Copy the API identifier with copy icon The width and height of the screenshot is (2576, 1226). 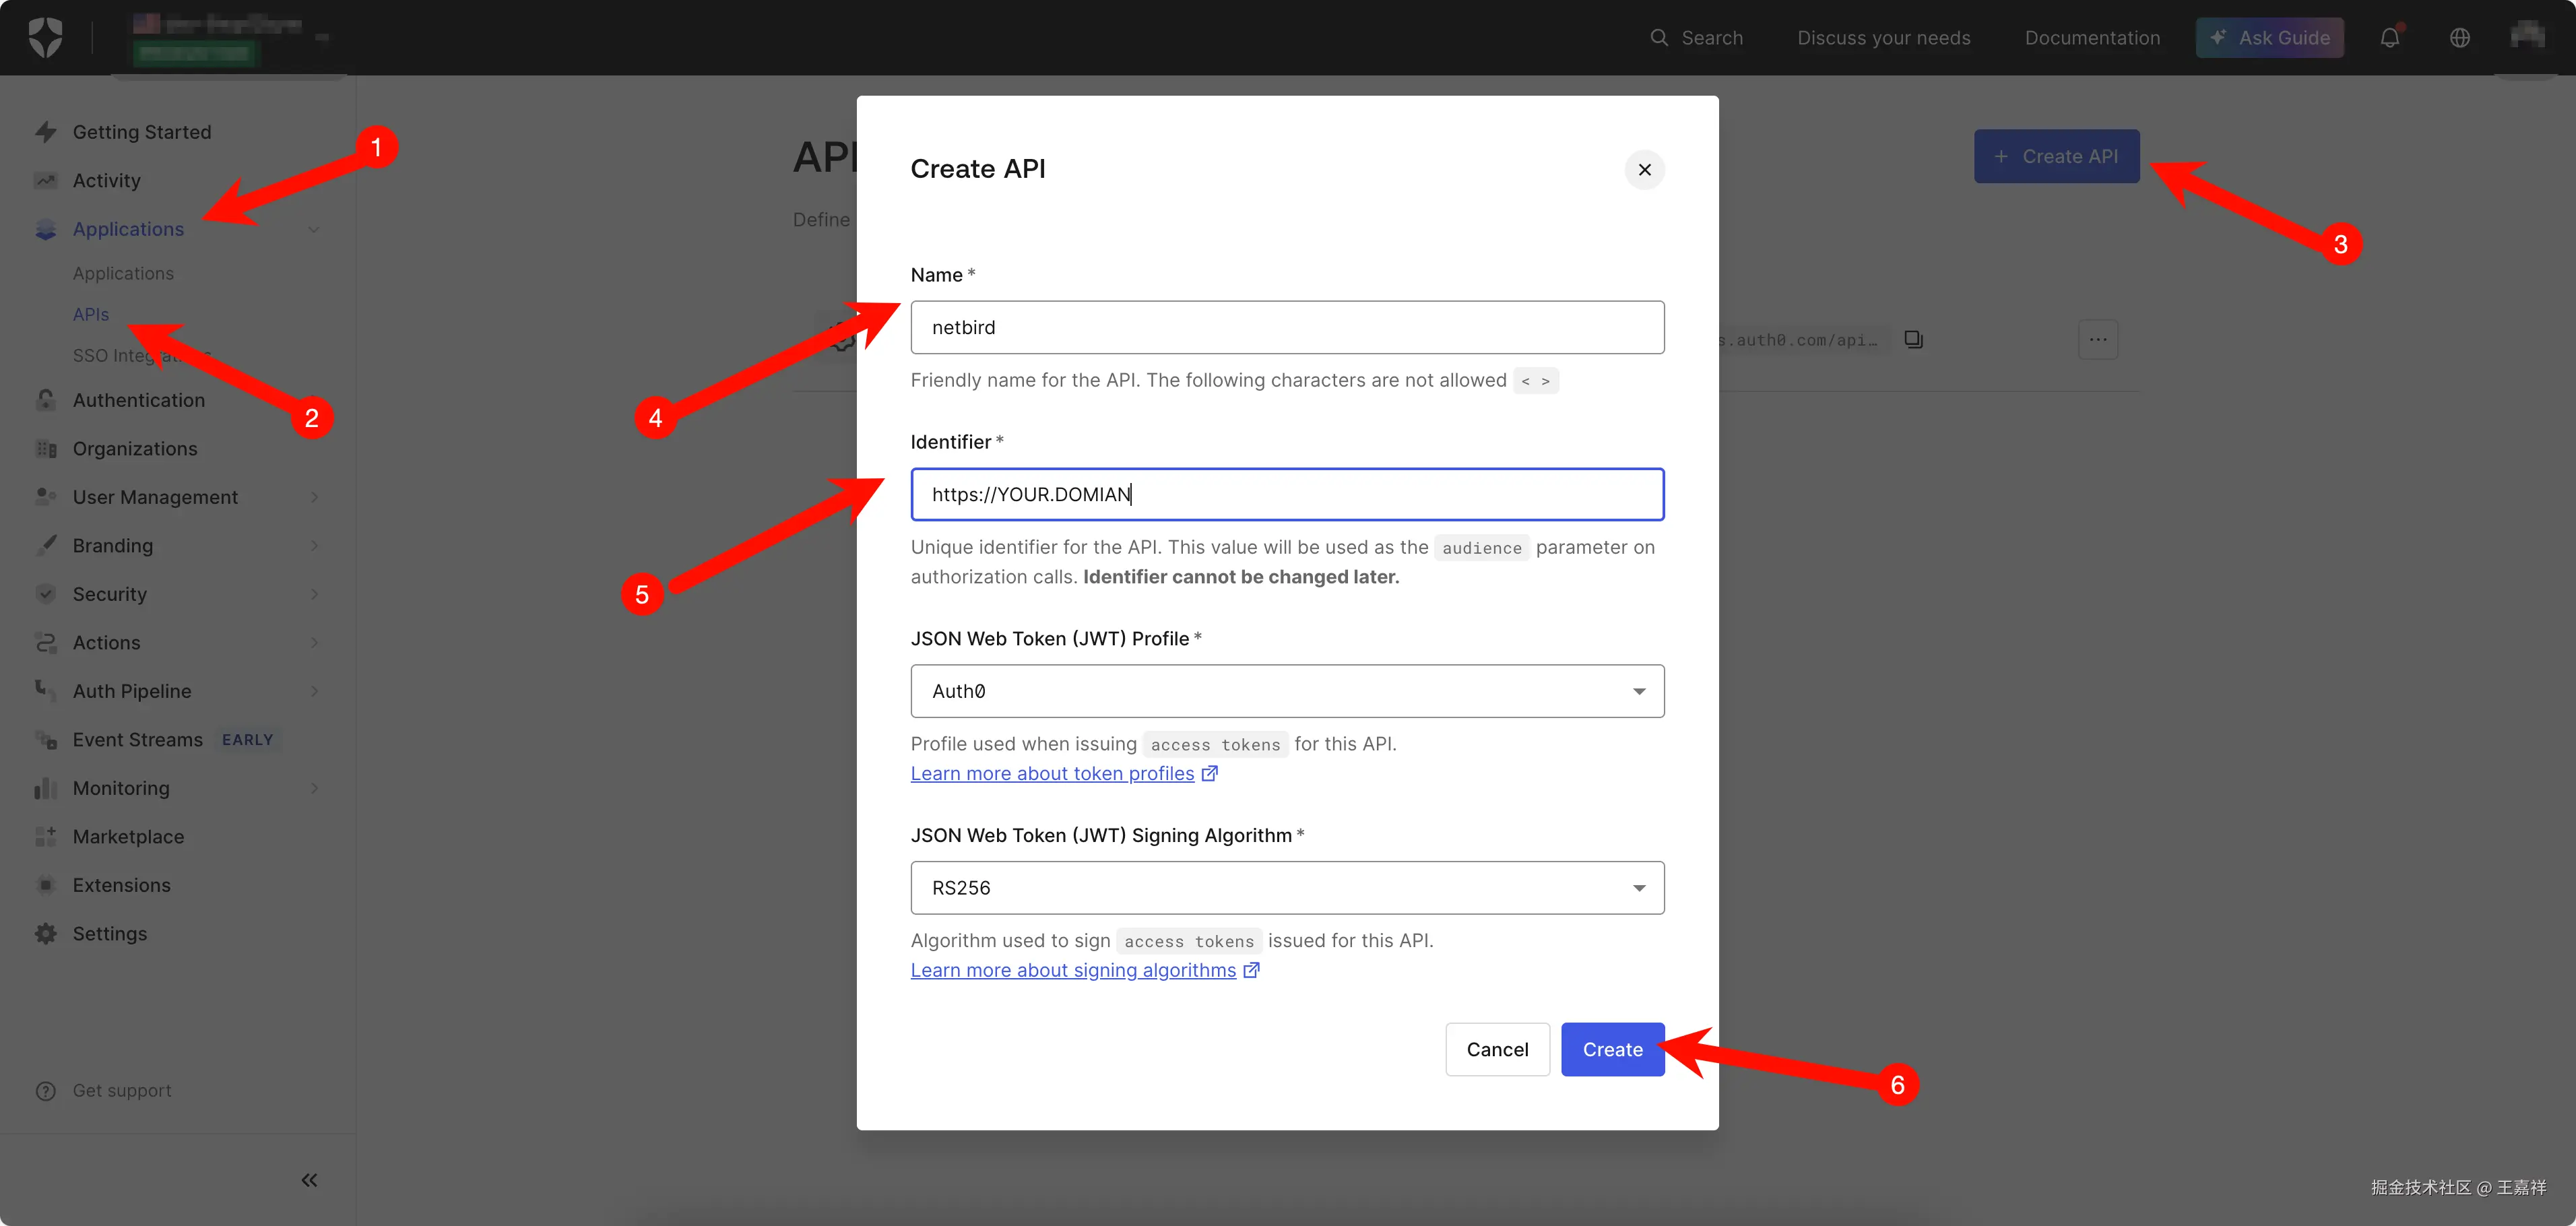click(1913, 340)
